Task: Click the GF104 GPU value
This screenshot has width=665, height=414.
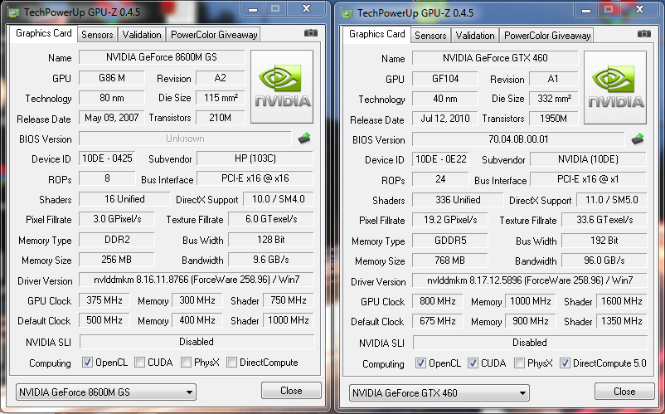Action: tap(445, 79)
